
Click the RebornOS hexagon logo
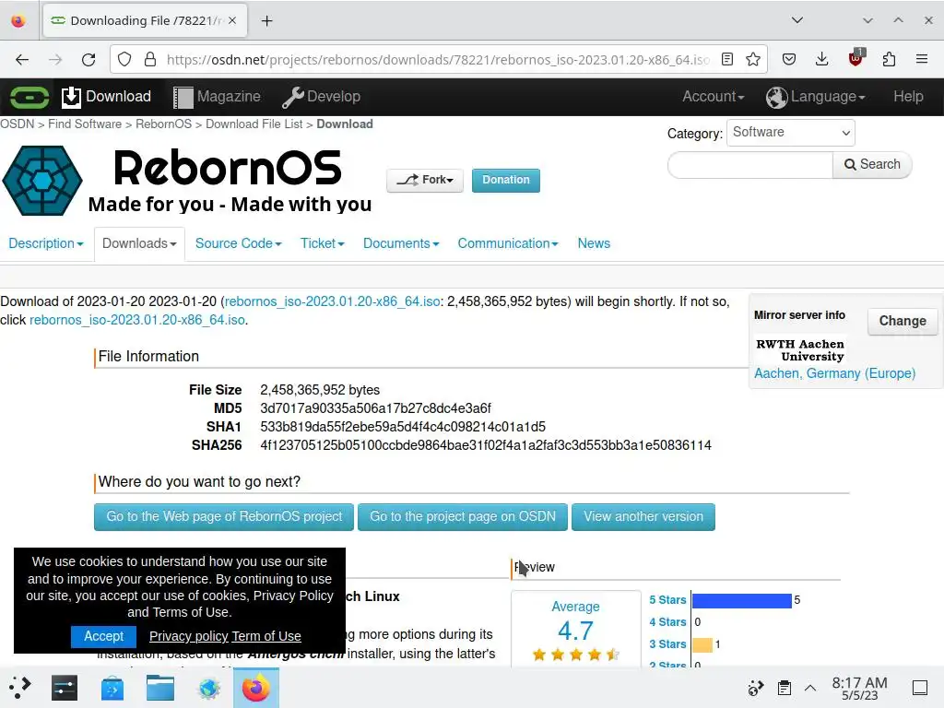tap(42, 180)
